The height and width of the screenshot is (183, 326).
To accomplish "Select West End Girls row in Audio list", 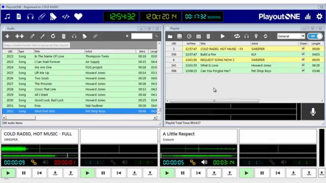I will pos(79,111).
